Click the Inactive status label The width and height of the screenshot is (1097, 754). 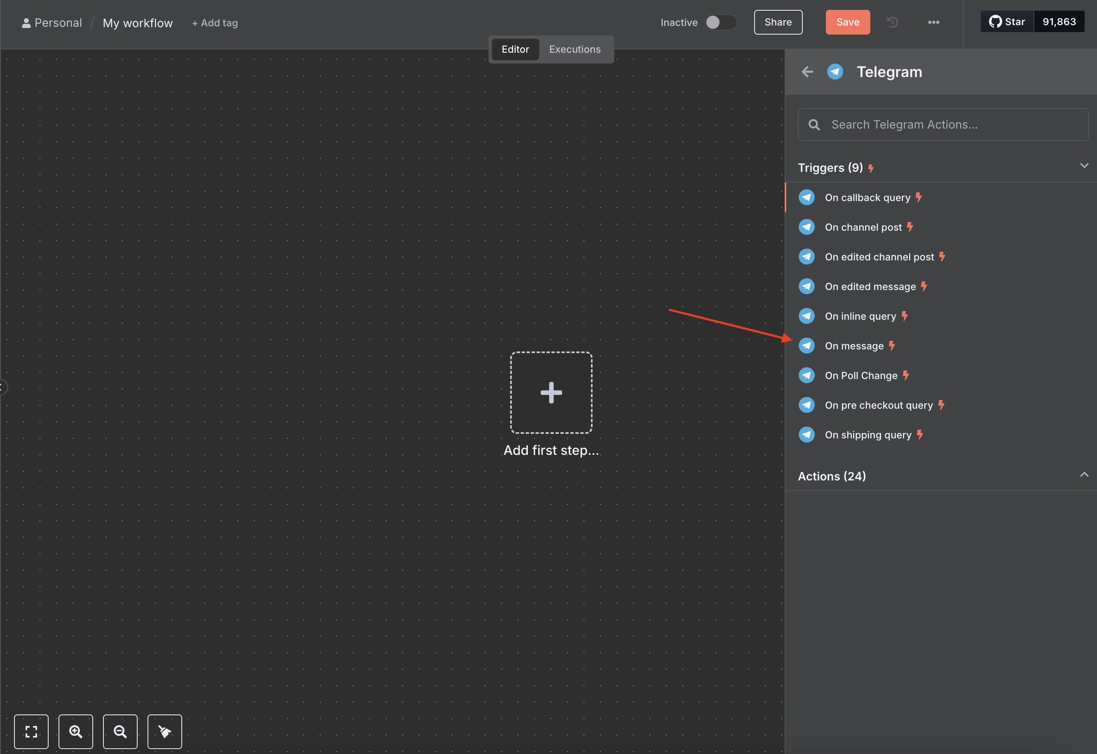679,22
